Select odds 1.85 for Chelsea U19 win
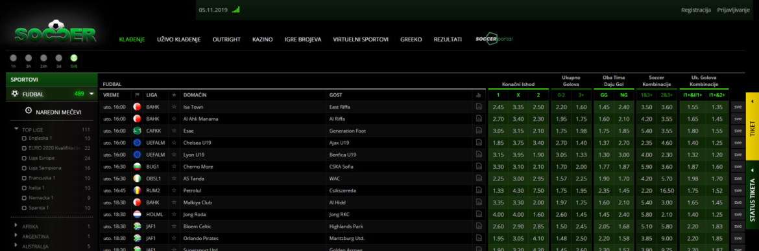The image size is (759, 251). tap(498, 143)
